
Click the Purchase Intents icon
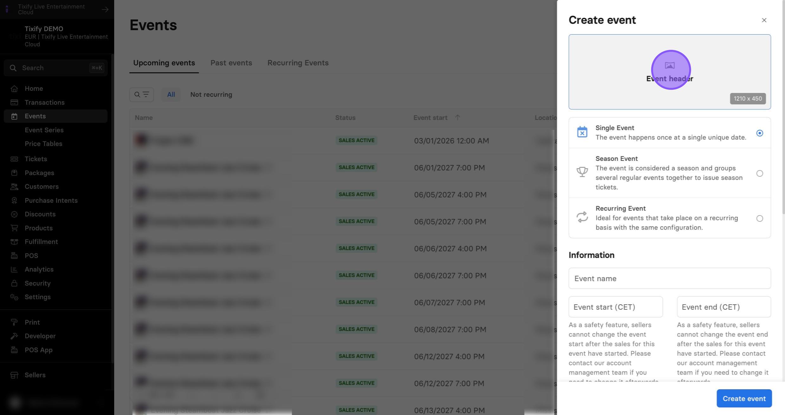coord(14,201)
